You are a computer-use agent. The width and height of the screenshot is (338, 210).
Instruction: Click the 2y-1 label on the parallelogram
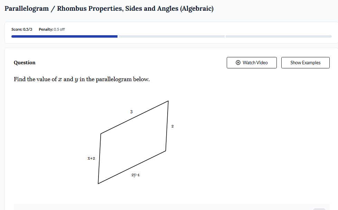point(136,174)
